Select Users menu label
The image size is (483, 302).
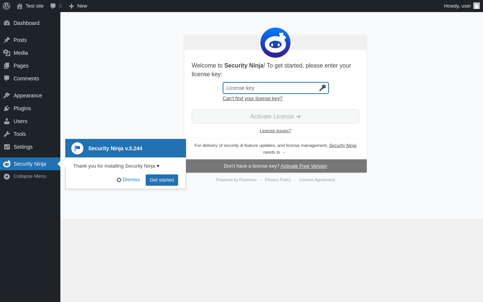coord(20,121)
